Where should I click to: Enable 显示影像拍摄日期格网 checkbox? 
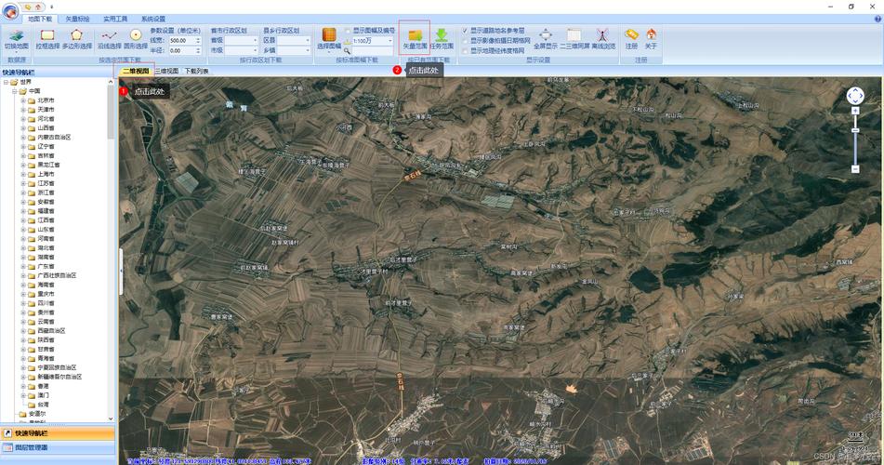tap(466, 40)
